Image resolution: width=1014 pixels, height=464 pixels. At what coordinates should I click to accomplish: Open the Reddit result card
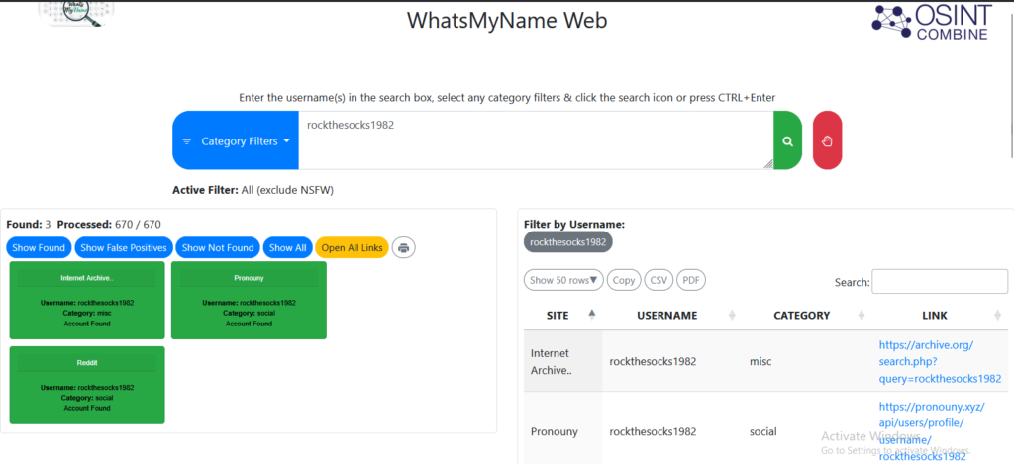[x=87, y=385]
